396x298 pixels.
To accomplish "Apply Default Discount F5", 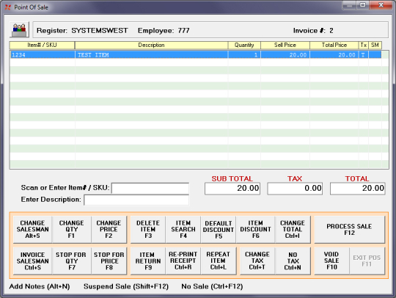I will click(219, 230).
